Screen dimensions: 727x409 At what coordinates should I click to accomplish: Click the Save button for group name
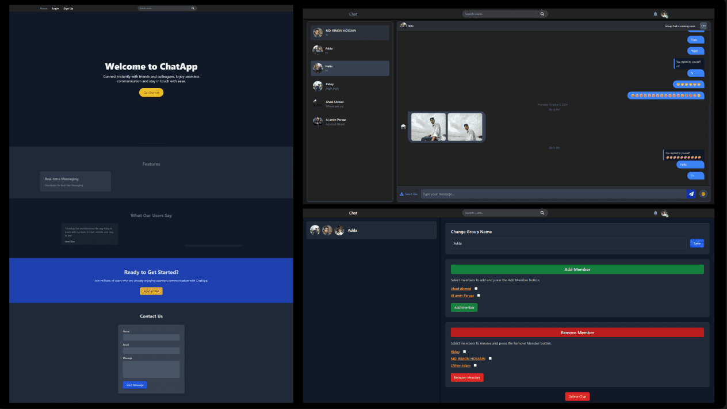(x=697, y=243)
